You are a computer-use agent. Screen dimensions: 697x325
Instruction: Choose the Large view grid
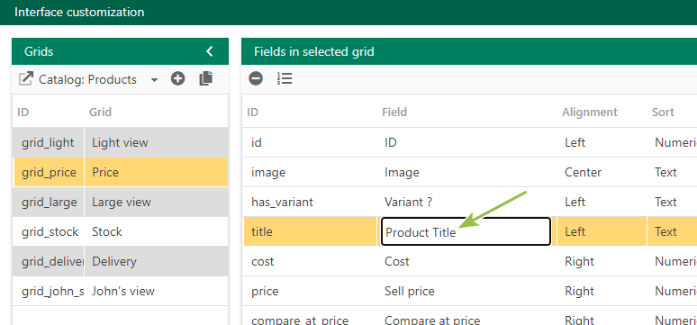120,202
